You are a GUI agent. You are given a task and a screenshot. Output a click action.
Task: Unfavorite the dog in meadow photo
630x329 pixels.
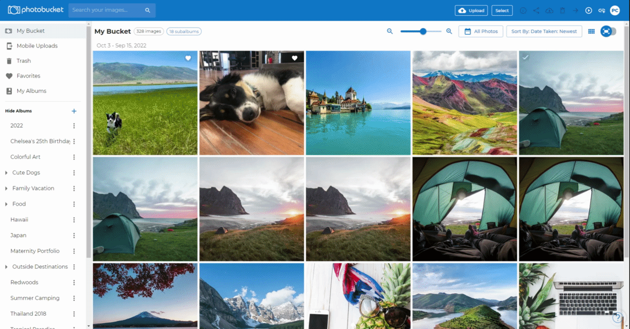coord(188,58)
